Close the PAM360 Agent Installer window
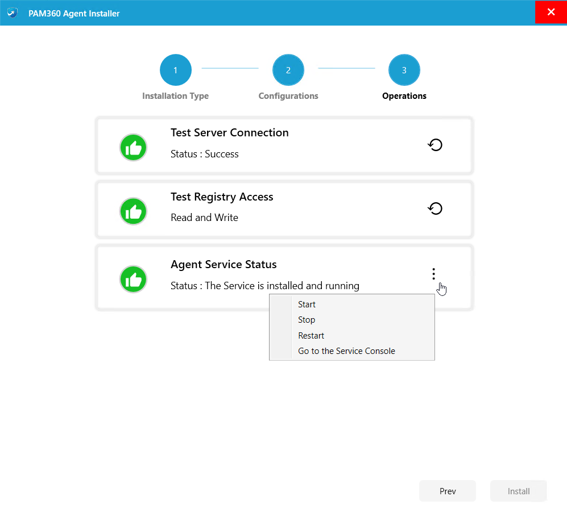 tap(551, 12)
